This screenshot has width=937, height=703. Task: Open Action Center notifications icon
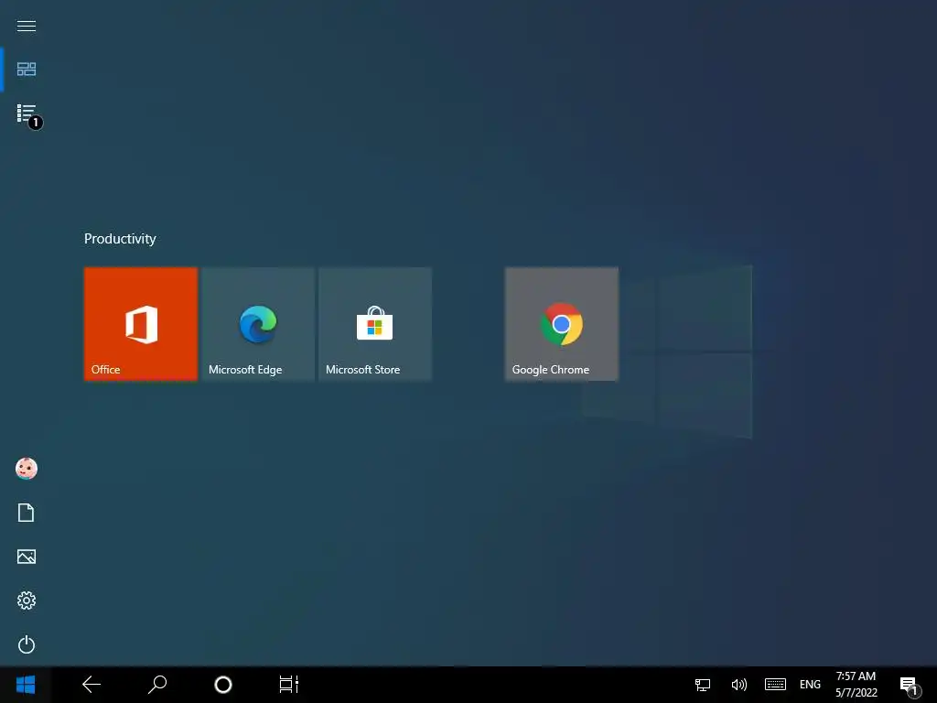click(x=910, y=685)
